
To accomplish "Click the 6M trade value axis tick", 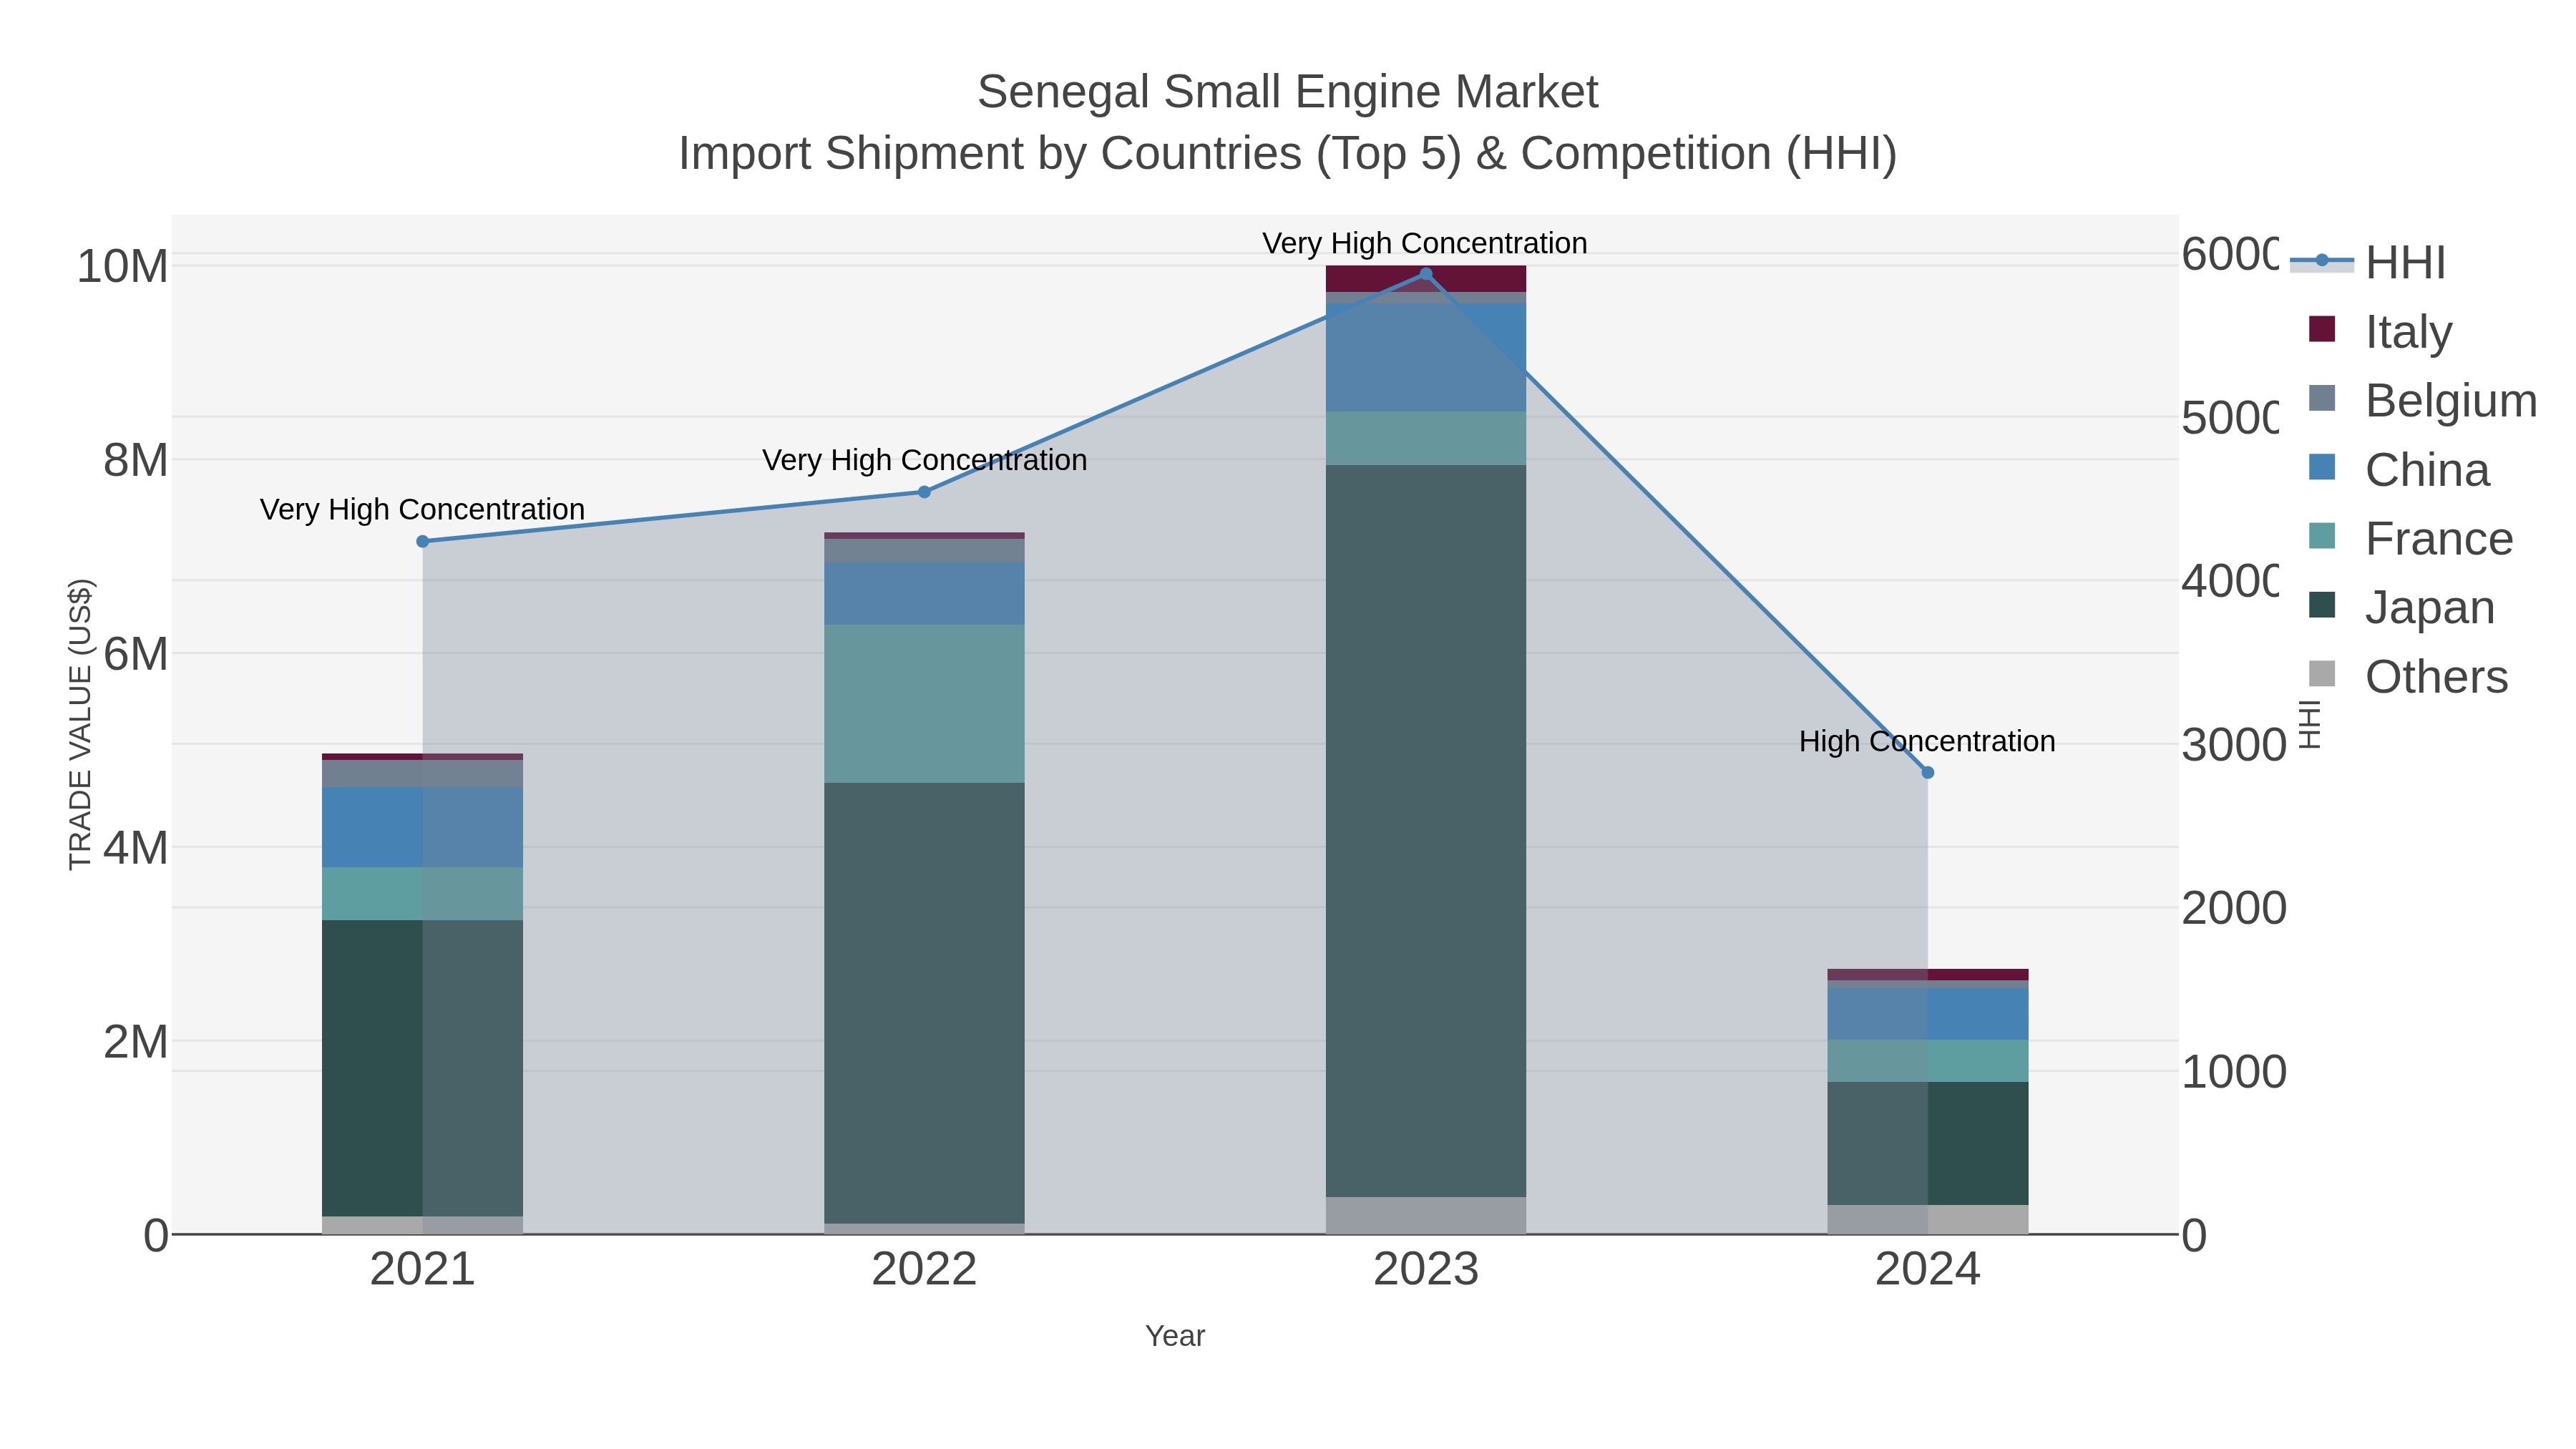I will (135, 654).
